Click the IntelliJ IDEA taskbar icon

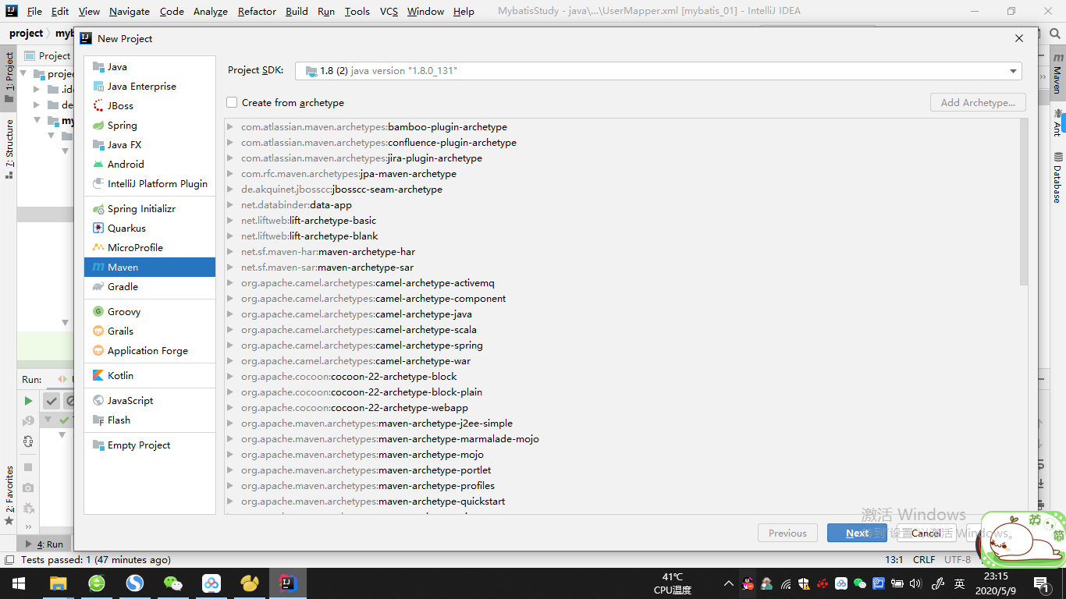(x=288, y=583)
